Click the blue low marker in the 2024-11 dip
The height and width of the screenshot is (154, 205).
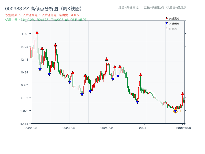point(137,102)
